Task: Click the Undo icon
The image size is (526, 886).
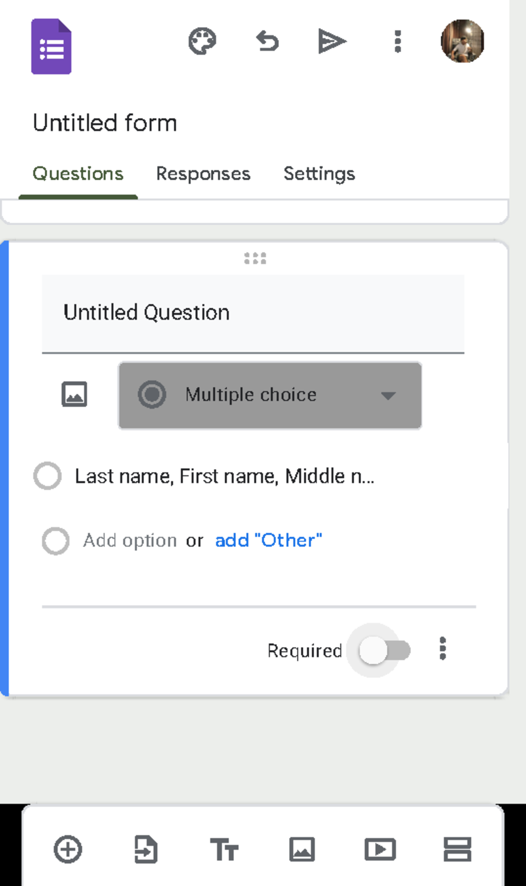Action: click(x=268, y=42)
